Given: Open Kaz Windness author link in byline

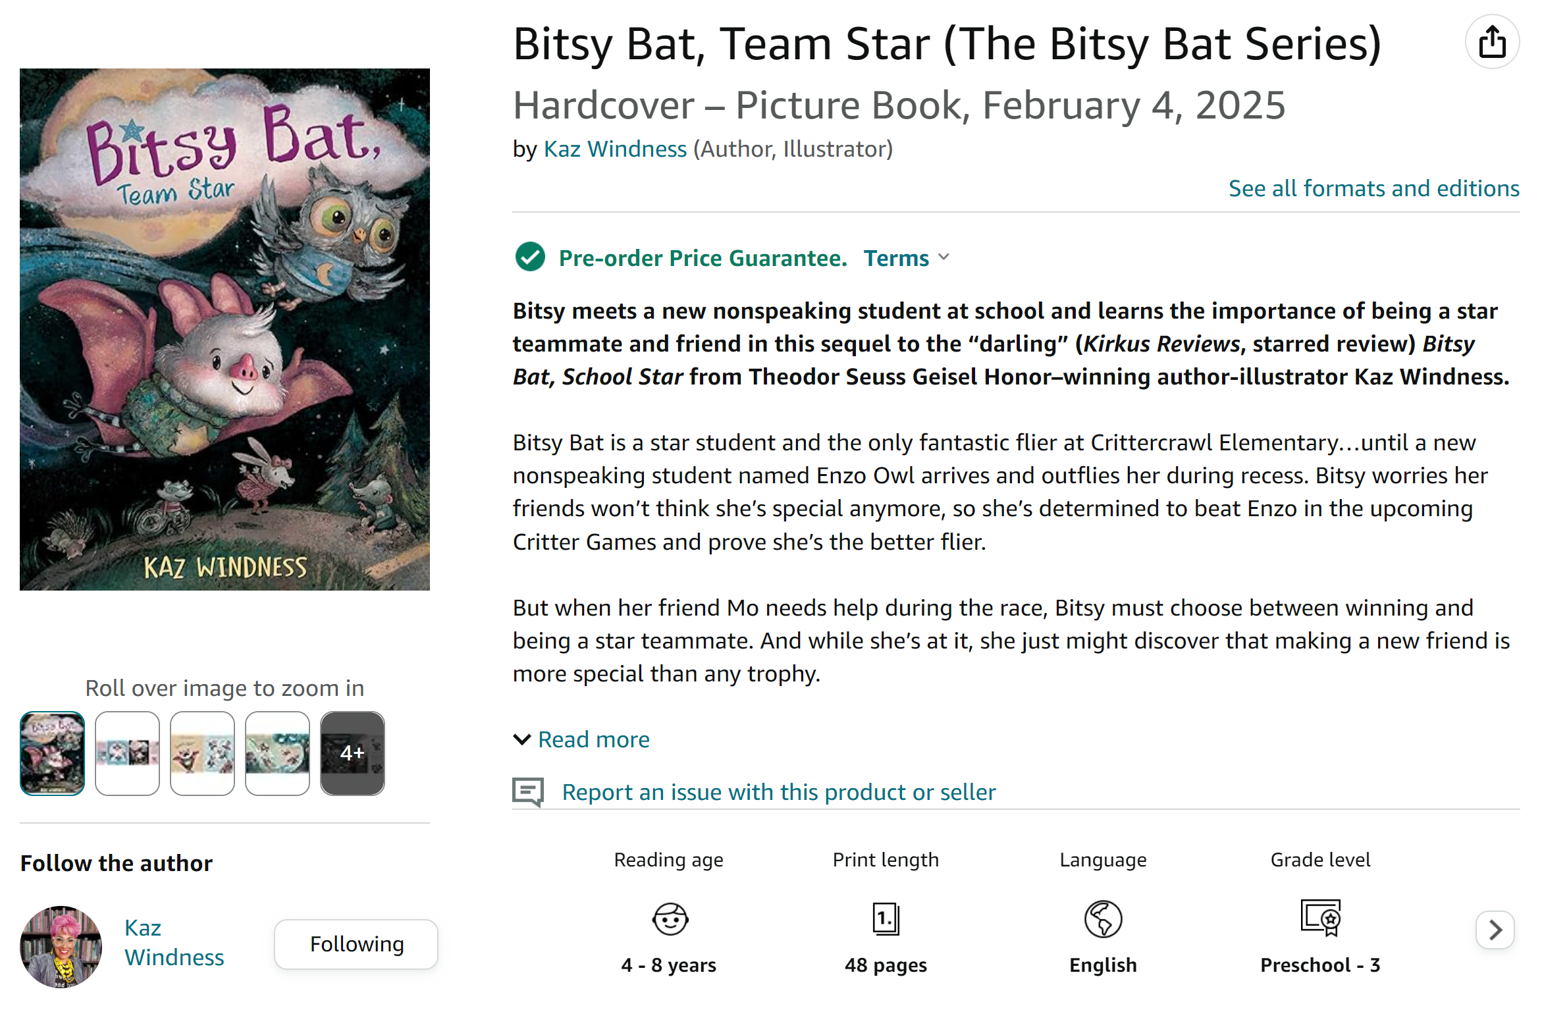Looking at the screenshot, I should pyautogui.click(x=614, y=149).
